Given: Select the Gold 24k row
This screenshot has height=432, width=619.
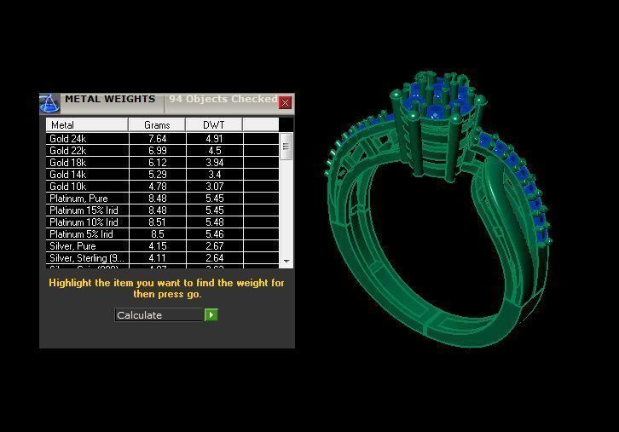Looking at the screenshot, I should [x=162, y=139].
